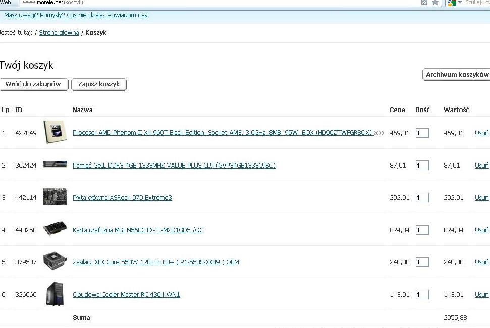Click the 'Cena' column header
The width and height of the screenshot is (490, 328).
(x=397, y=110)
